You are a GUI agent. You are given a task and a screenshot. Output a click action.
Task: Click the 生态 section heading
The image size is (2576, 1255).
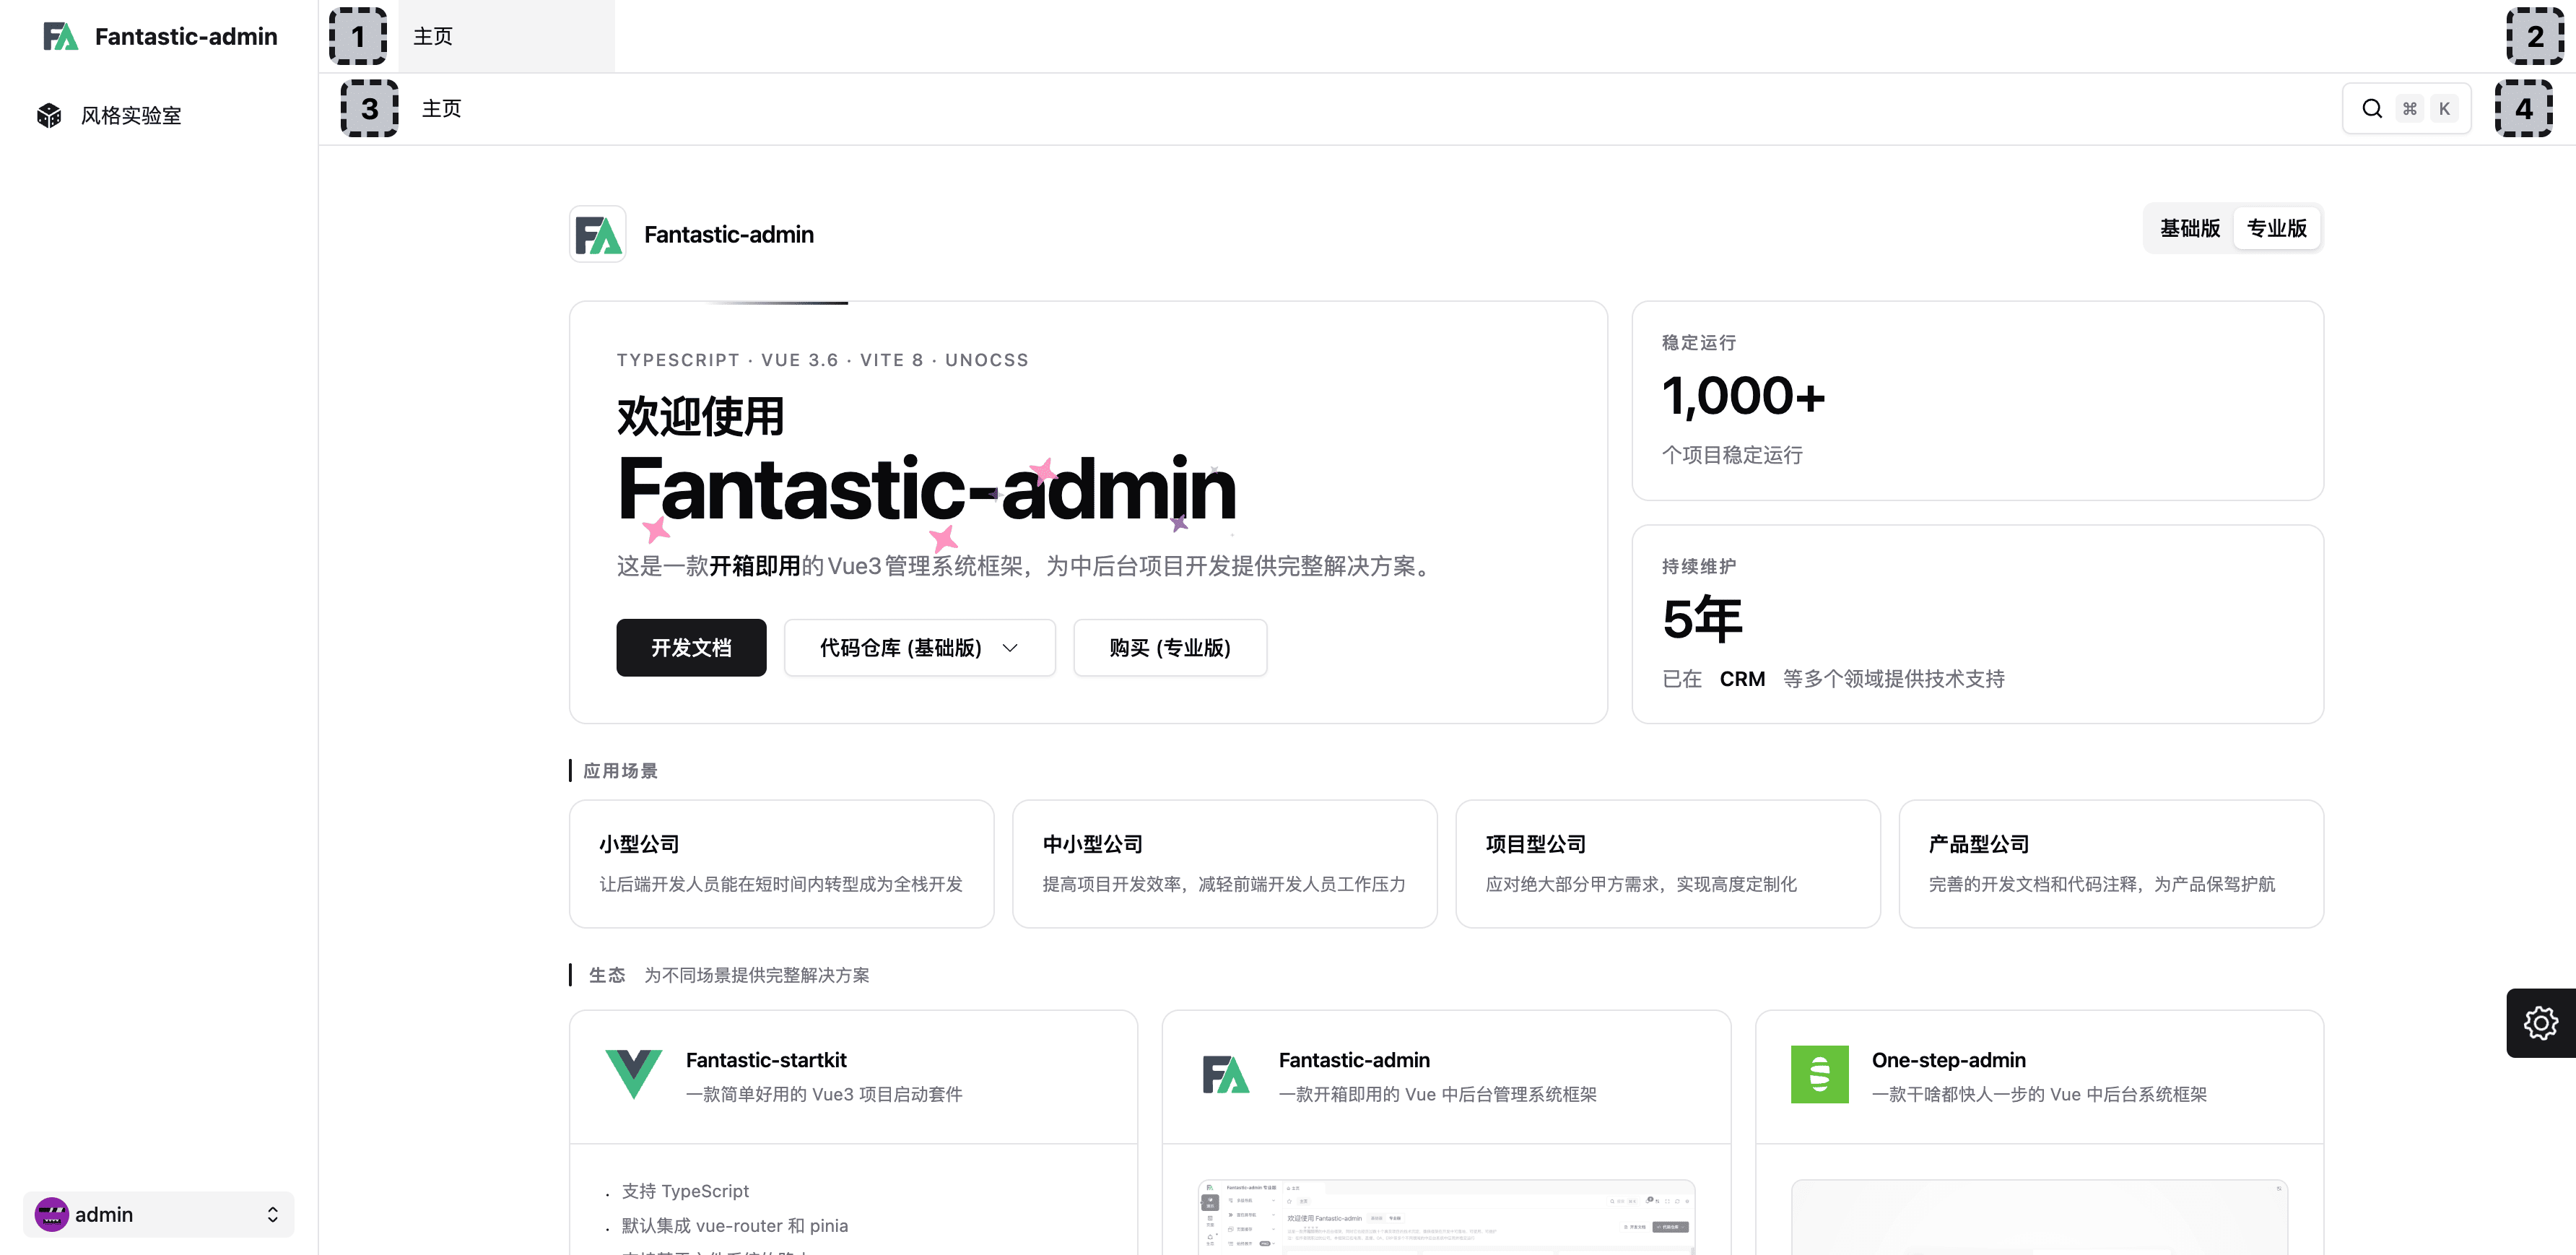pyautogui.click(x=607, y=975)
